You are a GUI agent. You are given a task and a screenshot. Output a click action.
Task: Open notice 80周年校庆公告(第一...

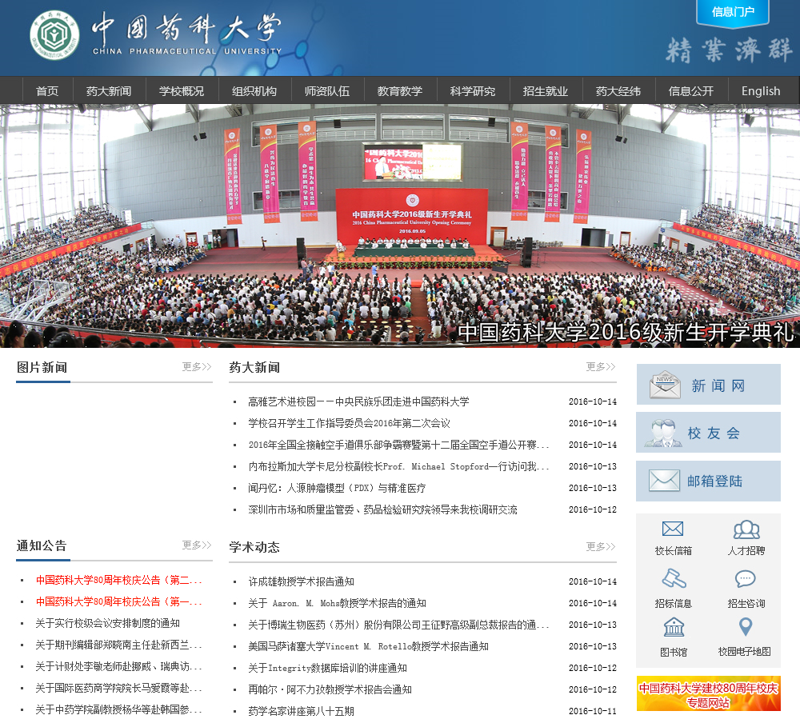119,601
